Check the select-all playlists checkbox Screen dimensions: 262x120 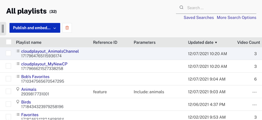(x=9, y=42)
